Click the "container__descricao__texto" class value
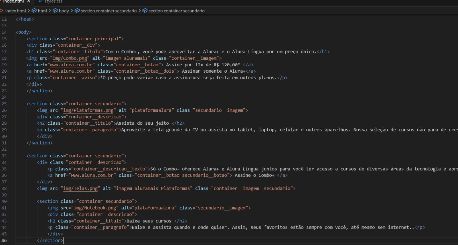This screenshot has width=458, height=245. tap(109, 169)
